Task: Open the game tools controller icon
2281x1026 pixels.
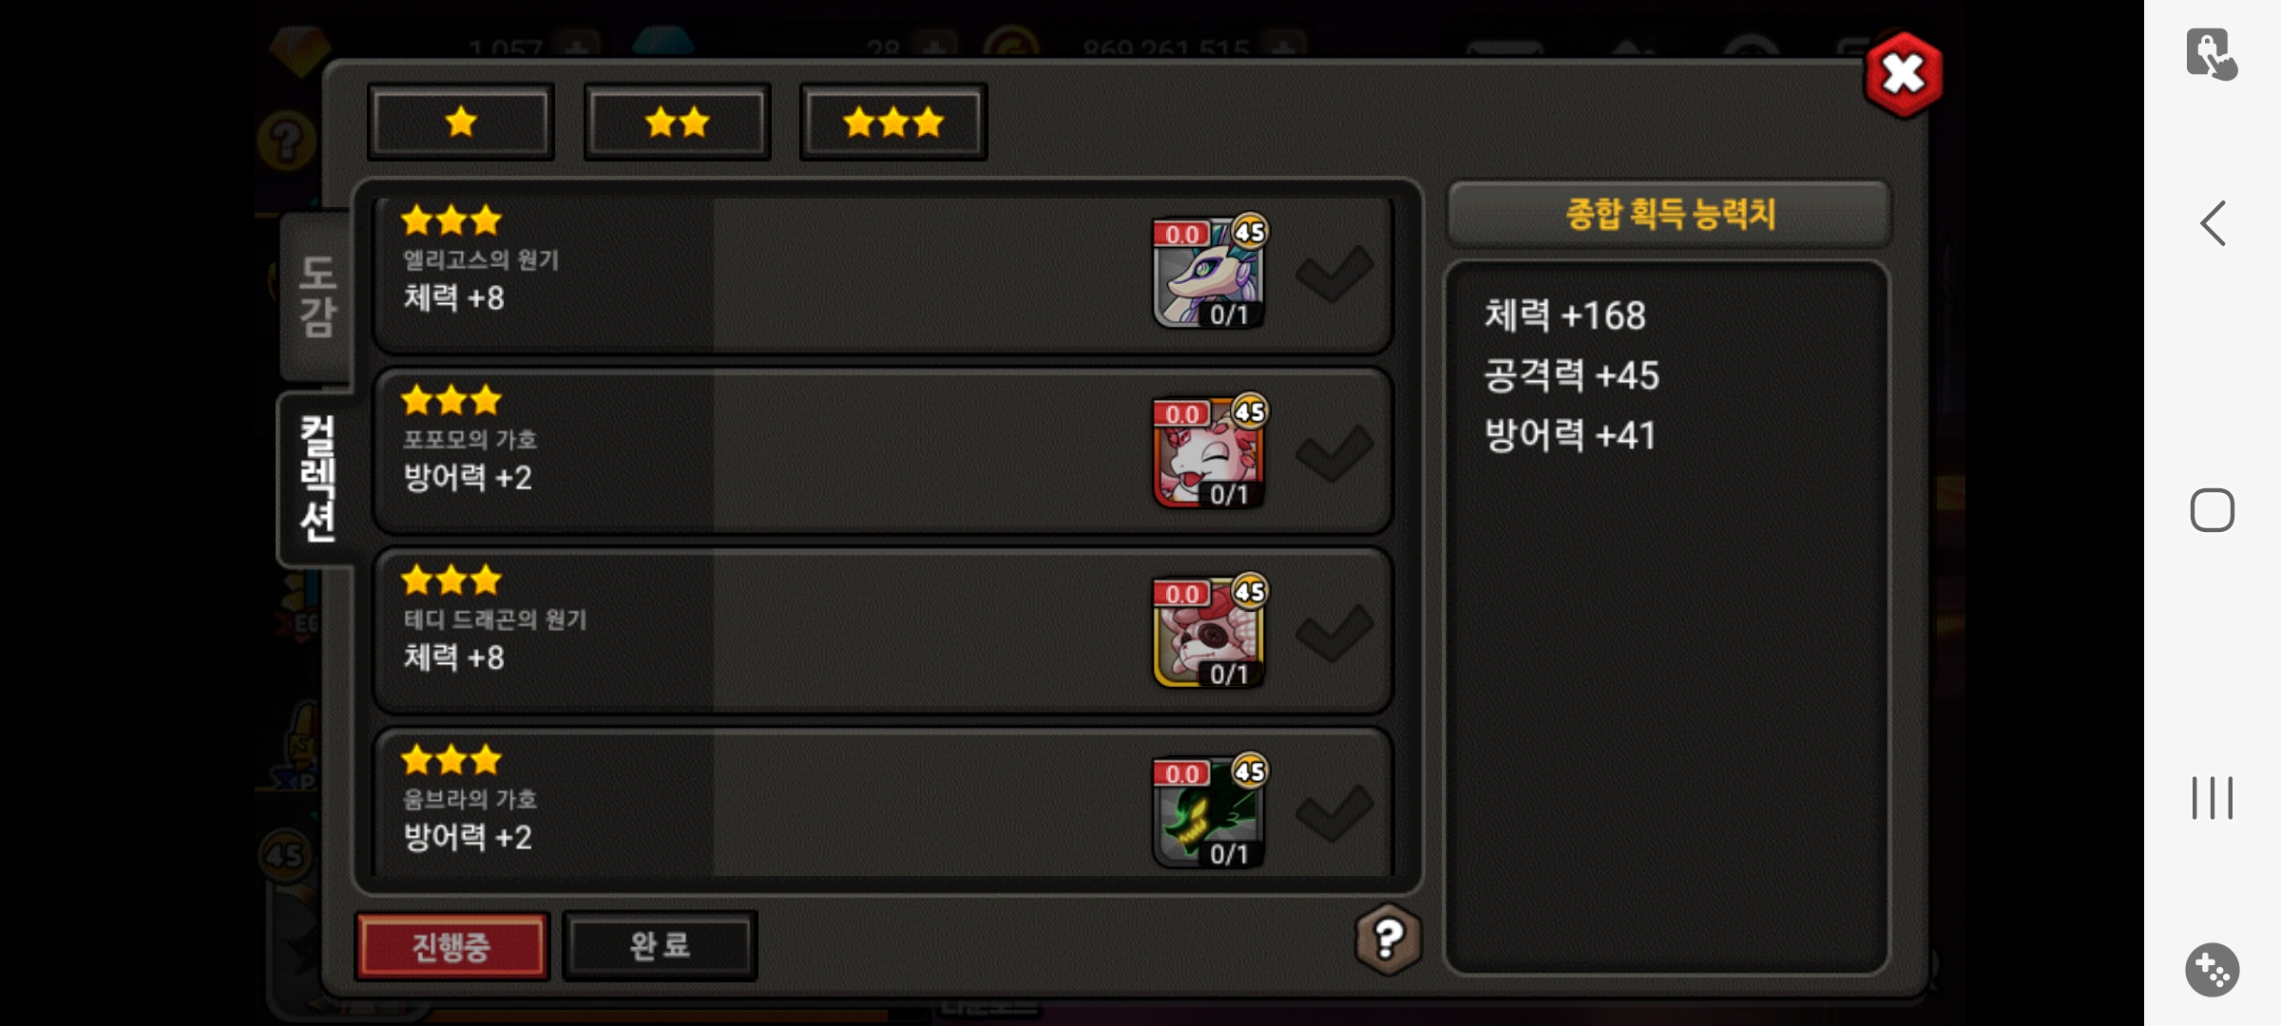Action: [2213, 970]
